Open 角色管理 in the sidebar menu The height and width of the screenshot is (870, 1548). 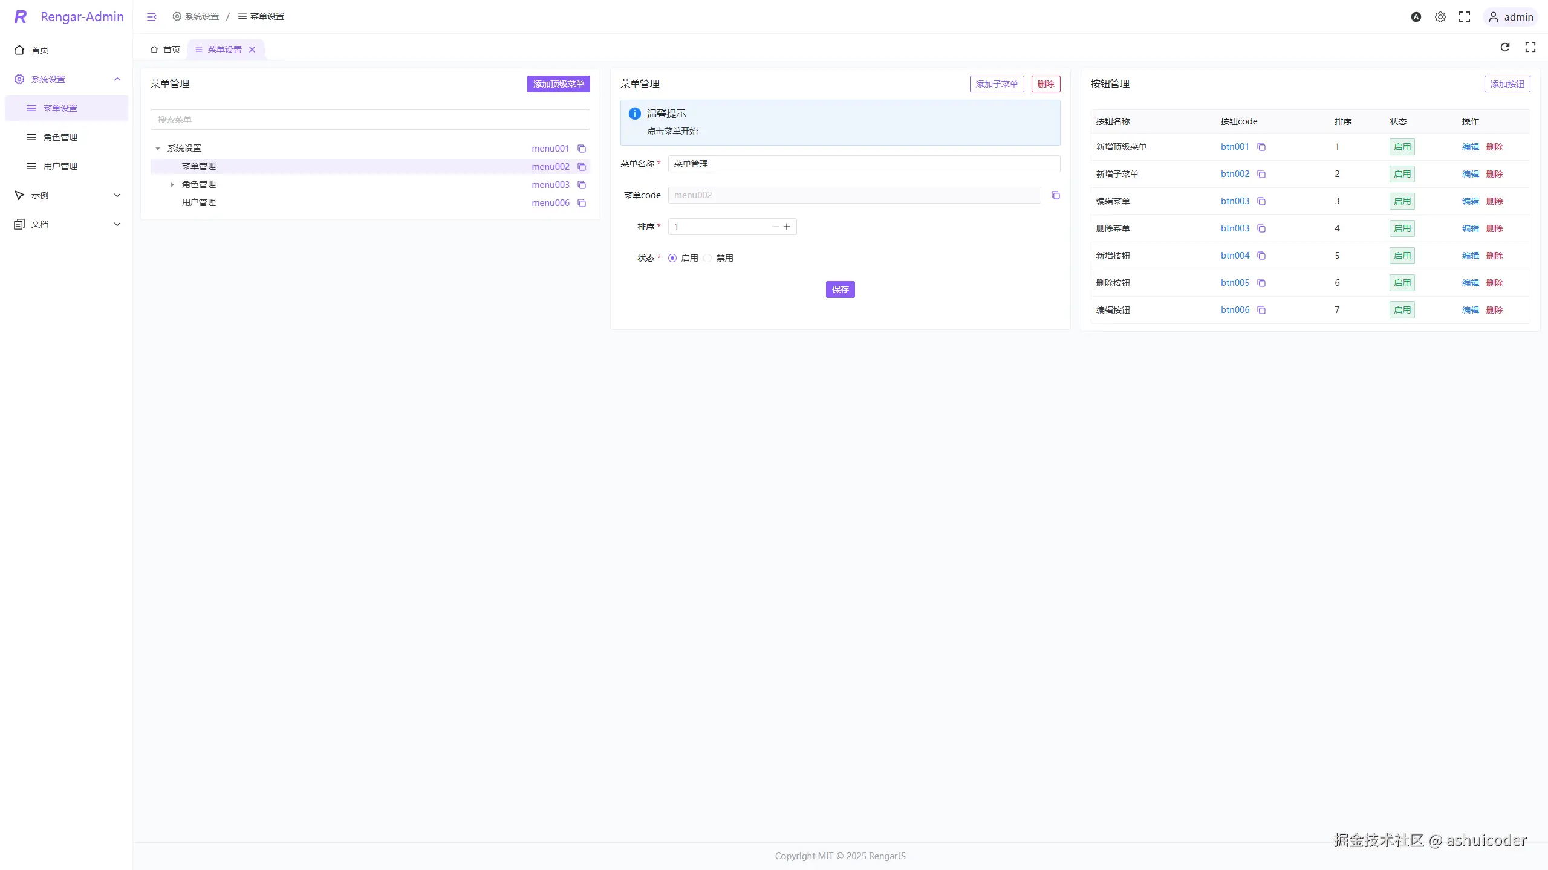click(60, 137)
